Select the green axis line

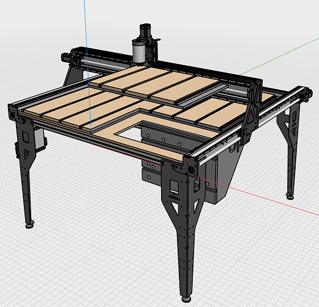click(280, 57)
